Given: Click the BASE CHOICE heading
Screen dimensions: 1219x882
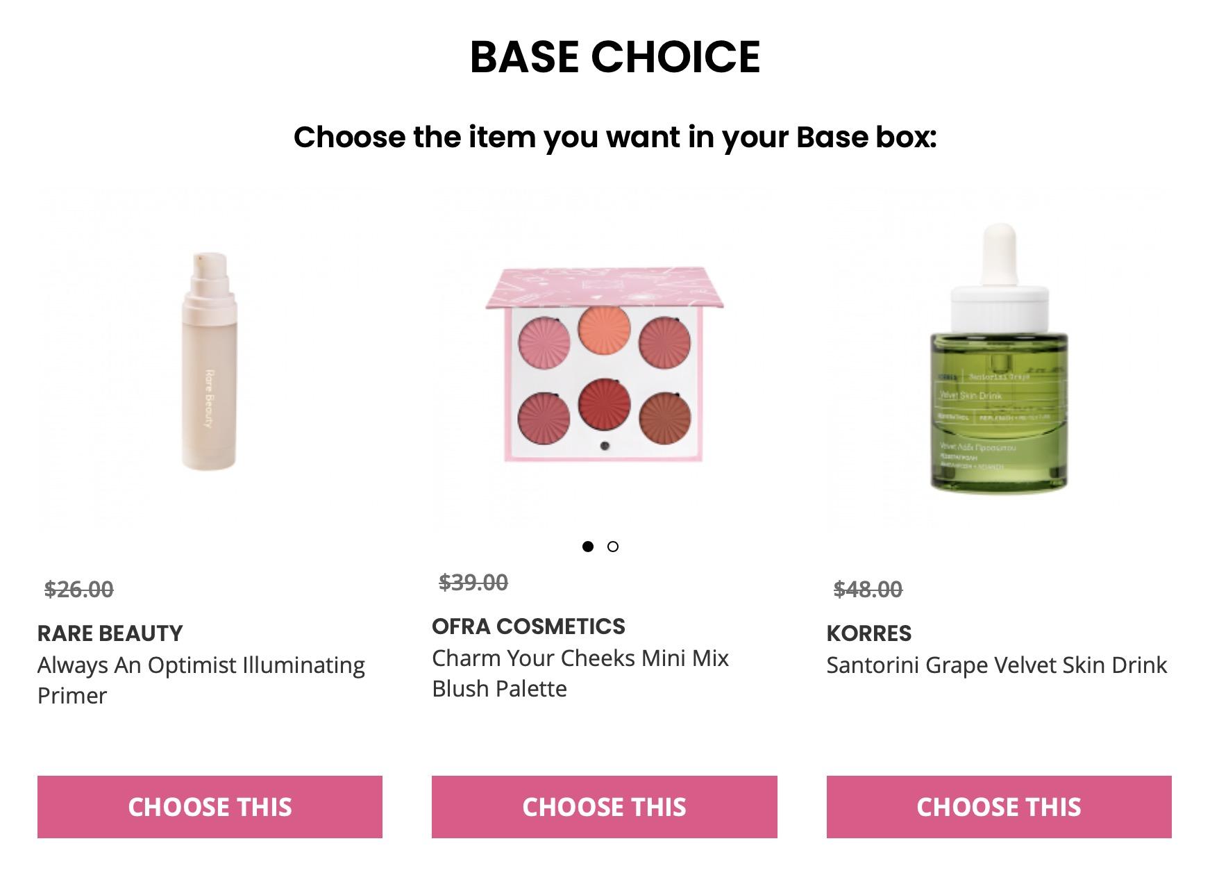Looking at the screenshot, I should tap(615, 56).
